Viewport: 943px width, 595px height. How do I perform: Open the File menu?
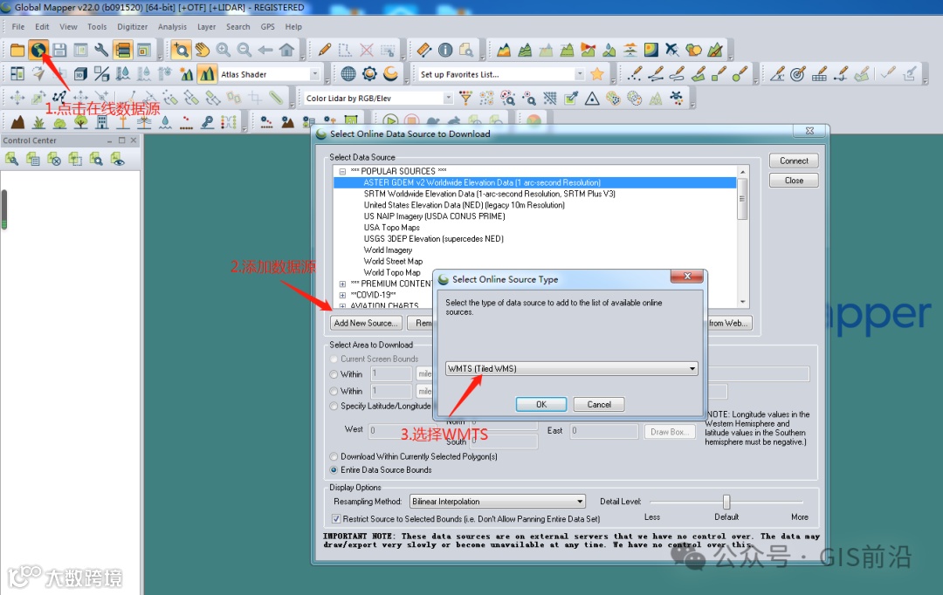click(18, 26)
